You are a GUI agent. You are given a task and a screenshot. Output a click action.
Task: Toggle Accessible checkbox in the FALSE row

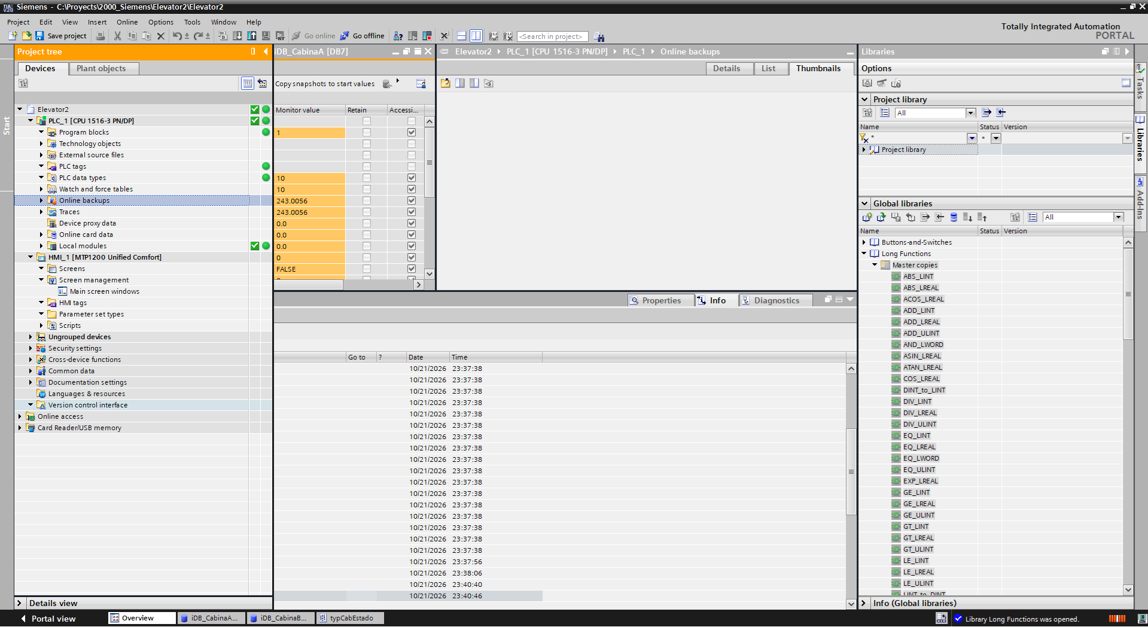[412, 269]
